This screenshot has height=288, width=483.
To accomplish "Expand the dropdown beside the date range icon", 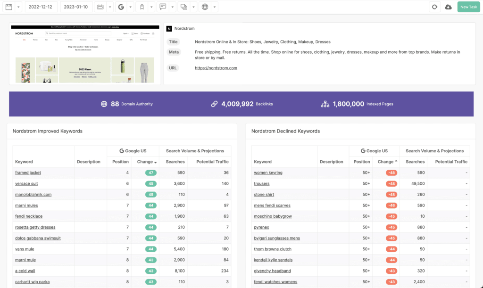I will 110,7.
